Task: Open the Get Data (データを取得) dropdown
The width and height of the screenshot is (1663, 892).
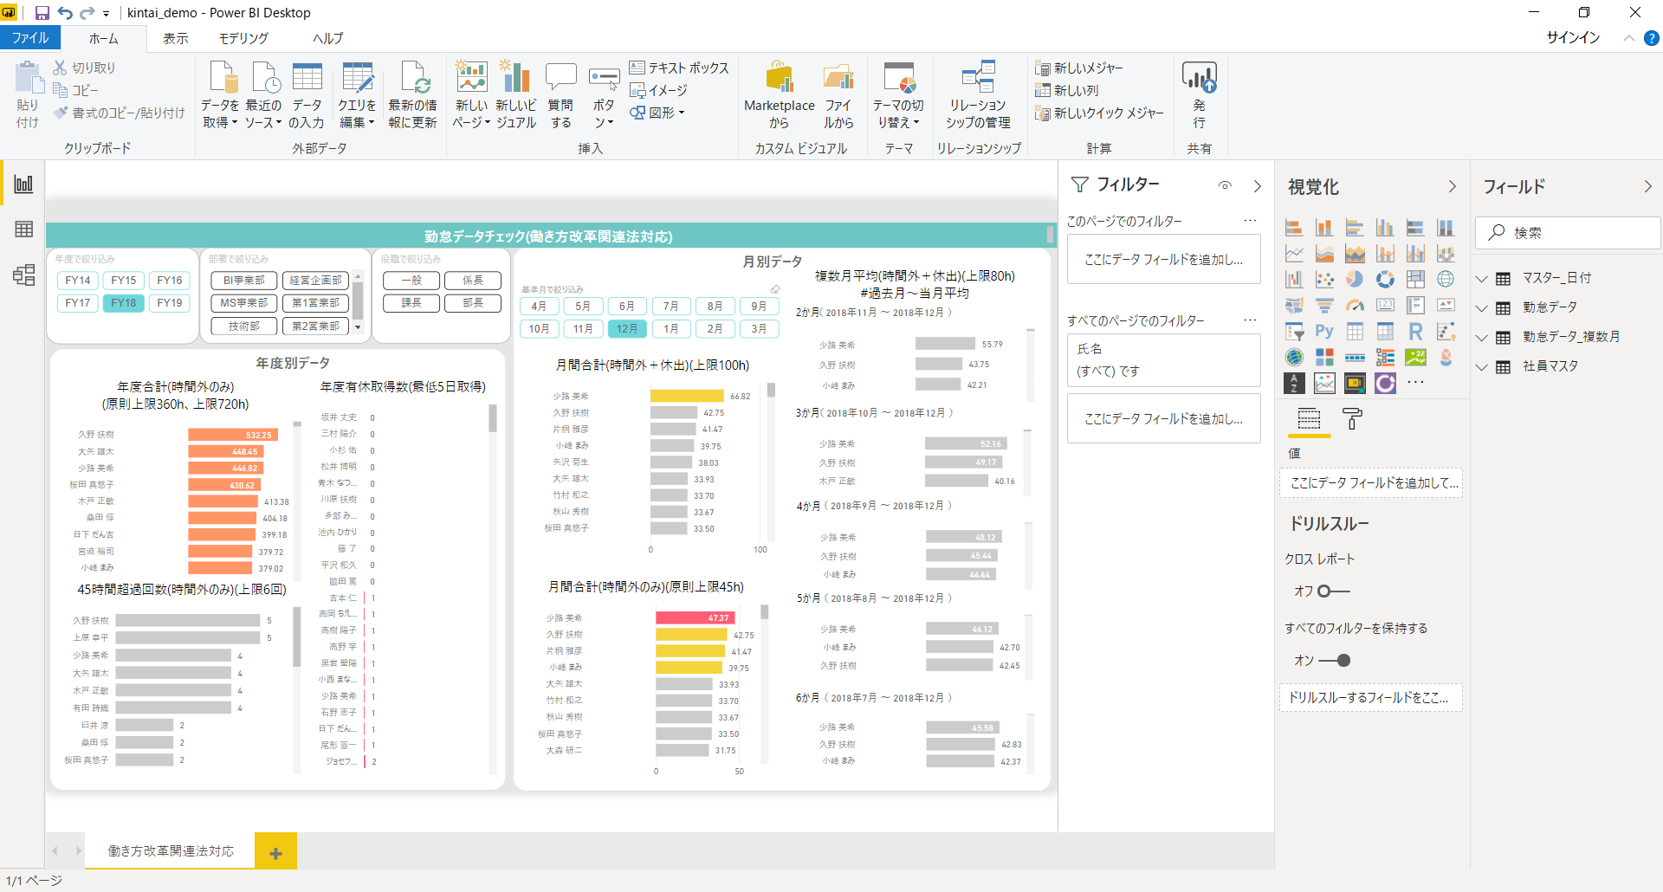Action: tap(220, 114)
